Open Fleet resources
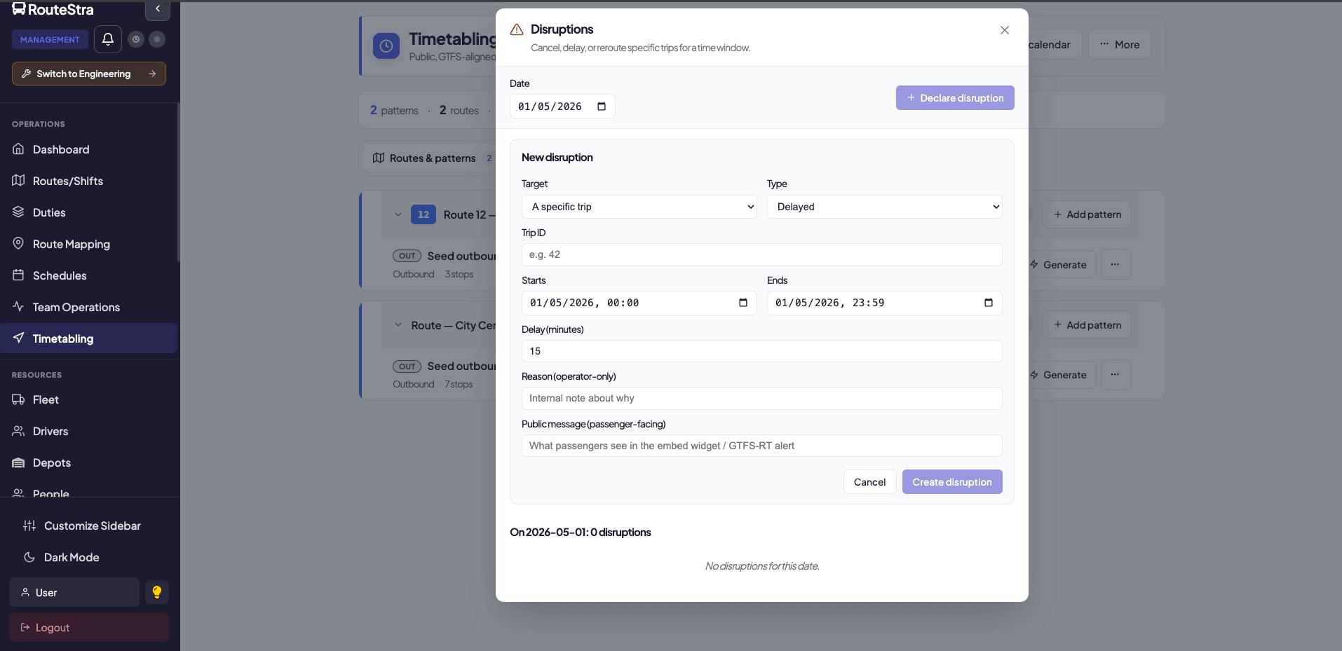Viewport: 1342px width, 651px height. pos(89,399)
